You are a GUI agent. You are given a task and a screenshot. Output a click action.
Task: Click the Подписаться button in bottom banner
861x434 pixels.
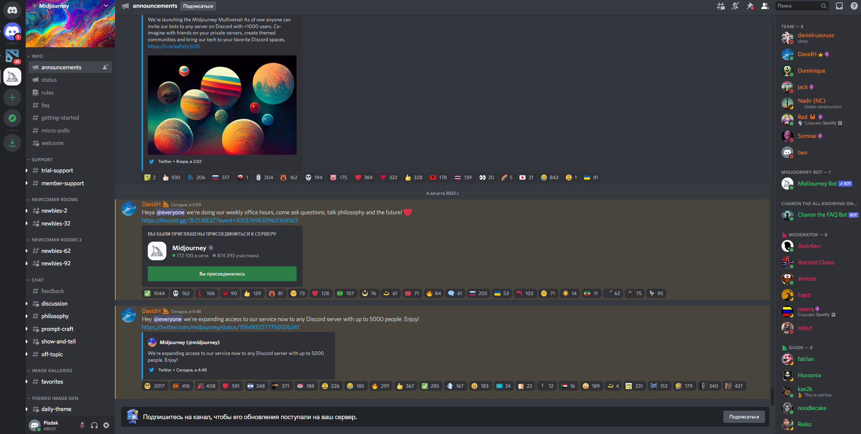[744, 417]
